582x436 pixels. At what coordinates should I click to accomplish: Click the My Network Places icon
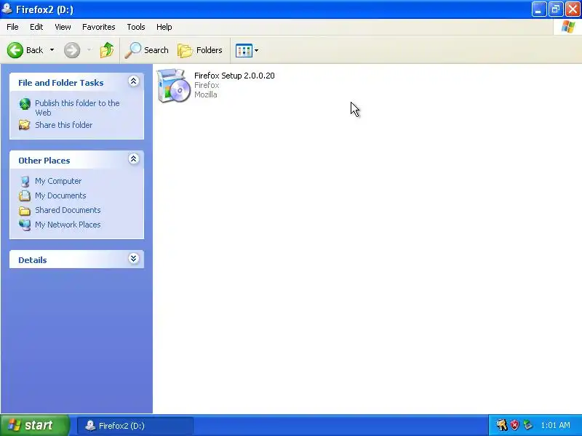[x=25, y=225]
